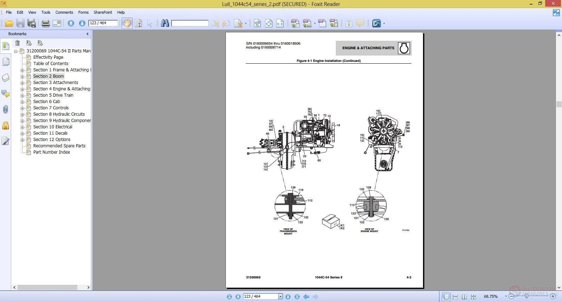Enable continuous page view mode

pyautogui.click(x=455, y=297)
